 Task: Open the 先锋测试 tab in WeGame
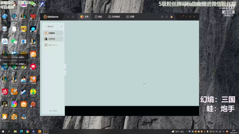[x=114, y=17]
